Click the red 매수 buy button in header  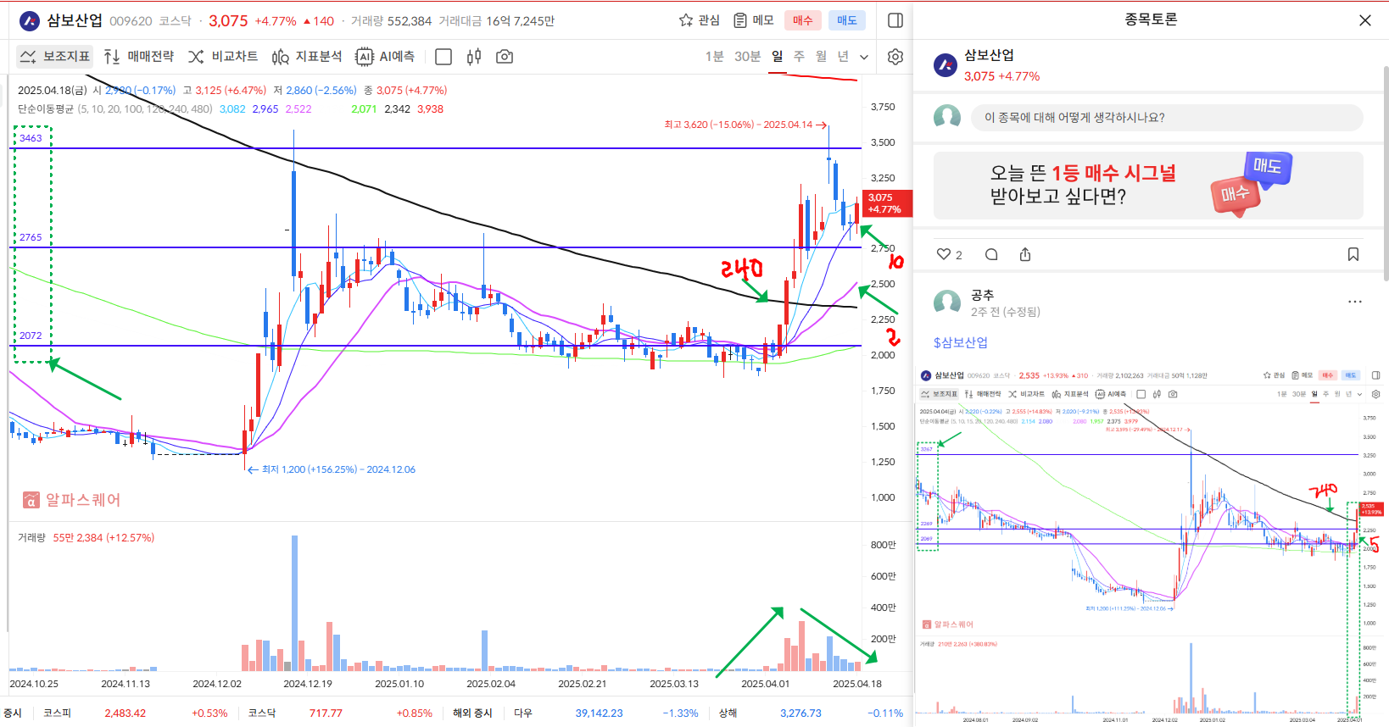(802, 20)
